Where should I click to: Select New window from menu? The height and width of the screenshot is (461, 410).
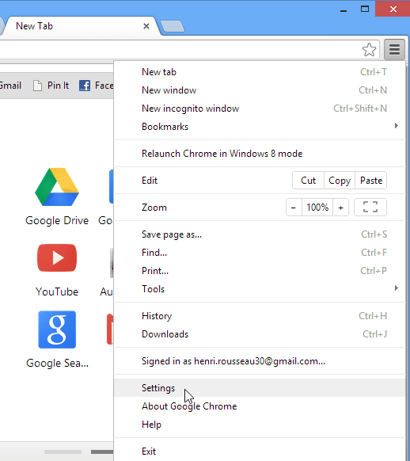[x=260, y=90]
